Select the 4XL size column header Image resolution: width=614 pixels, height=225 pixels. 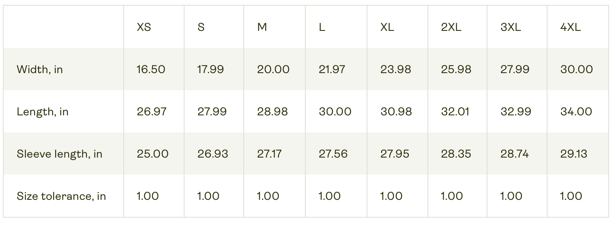click(570, 27)
